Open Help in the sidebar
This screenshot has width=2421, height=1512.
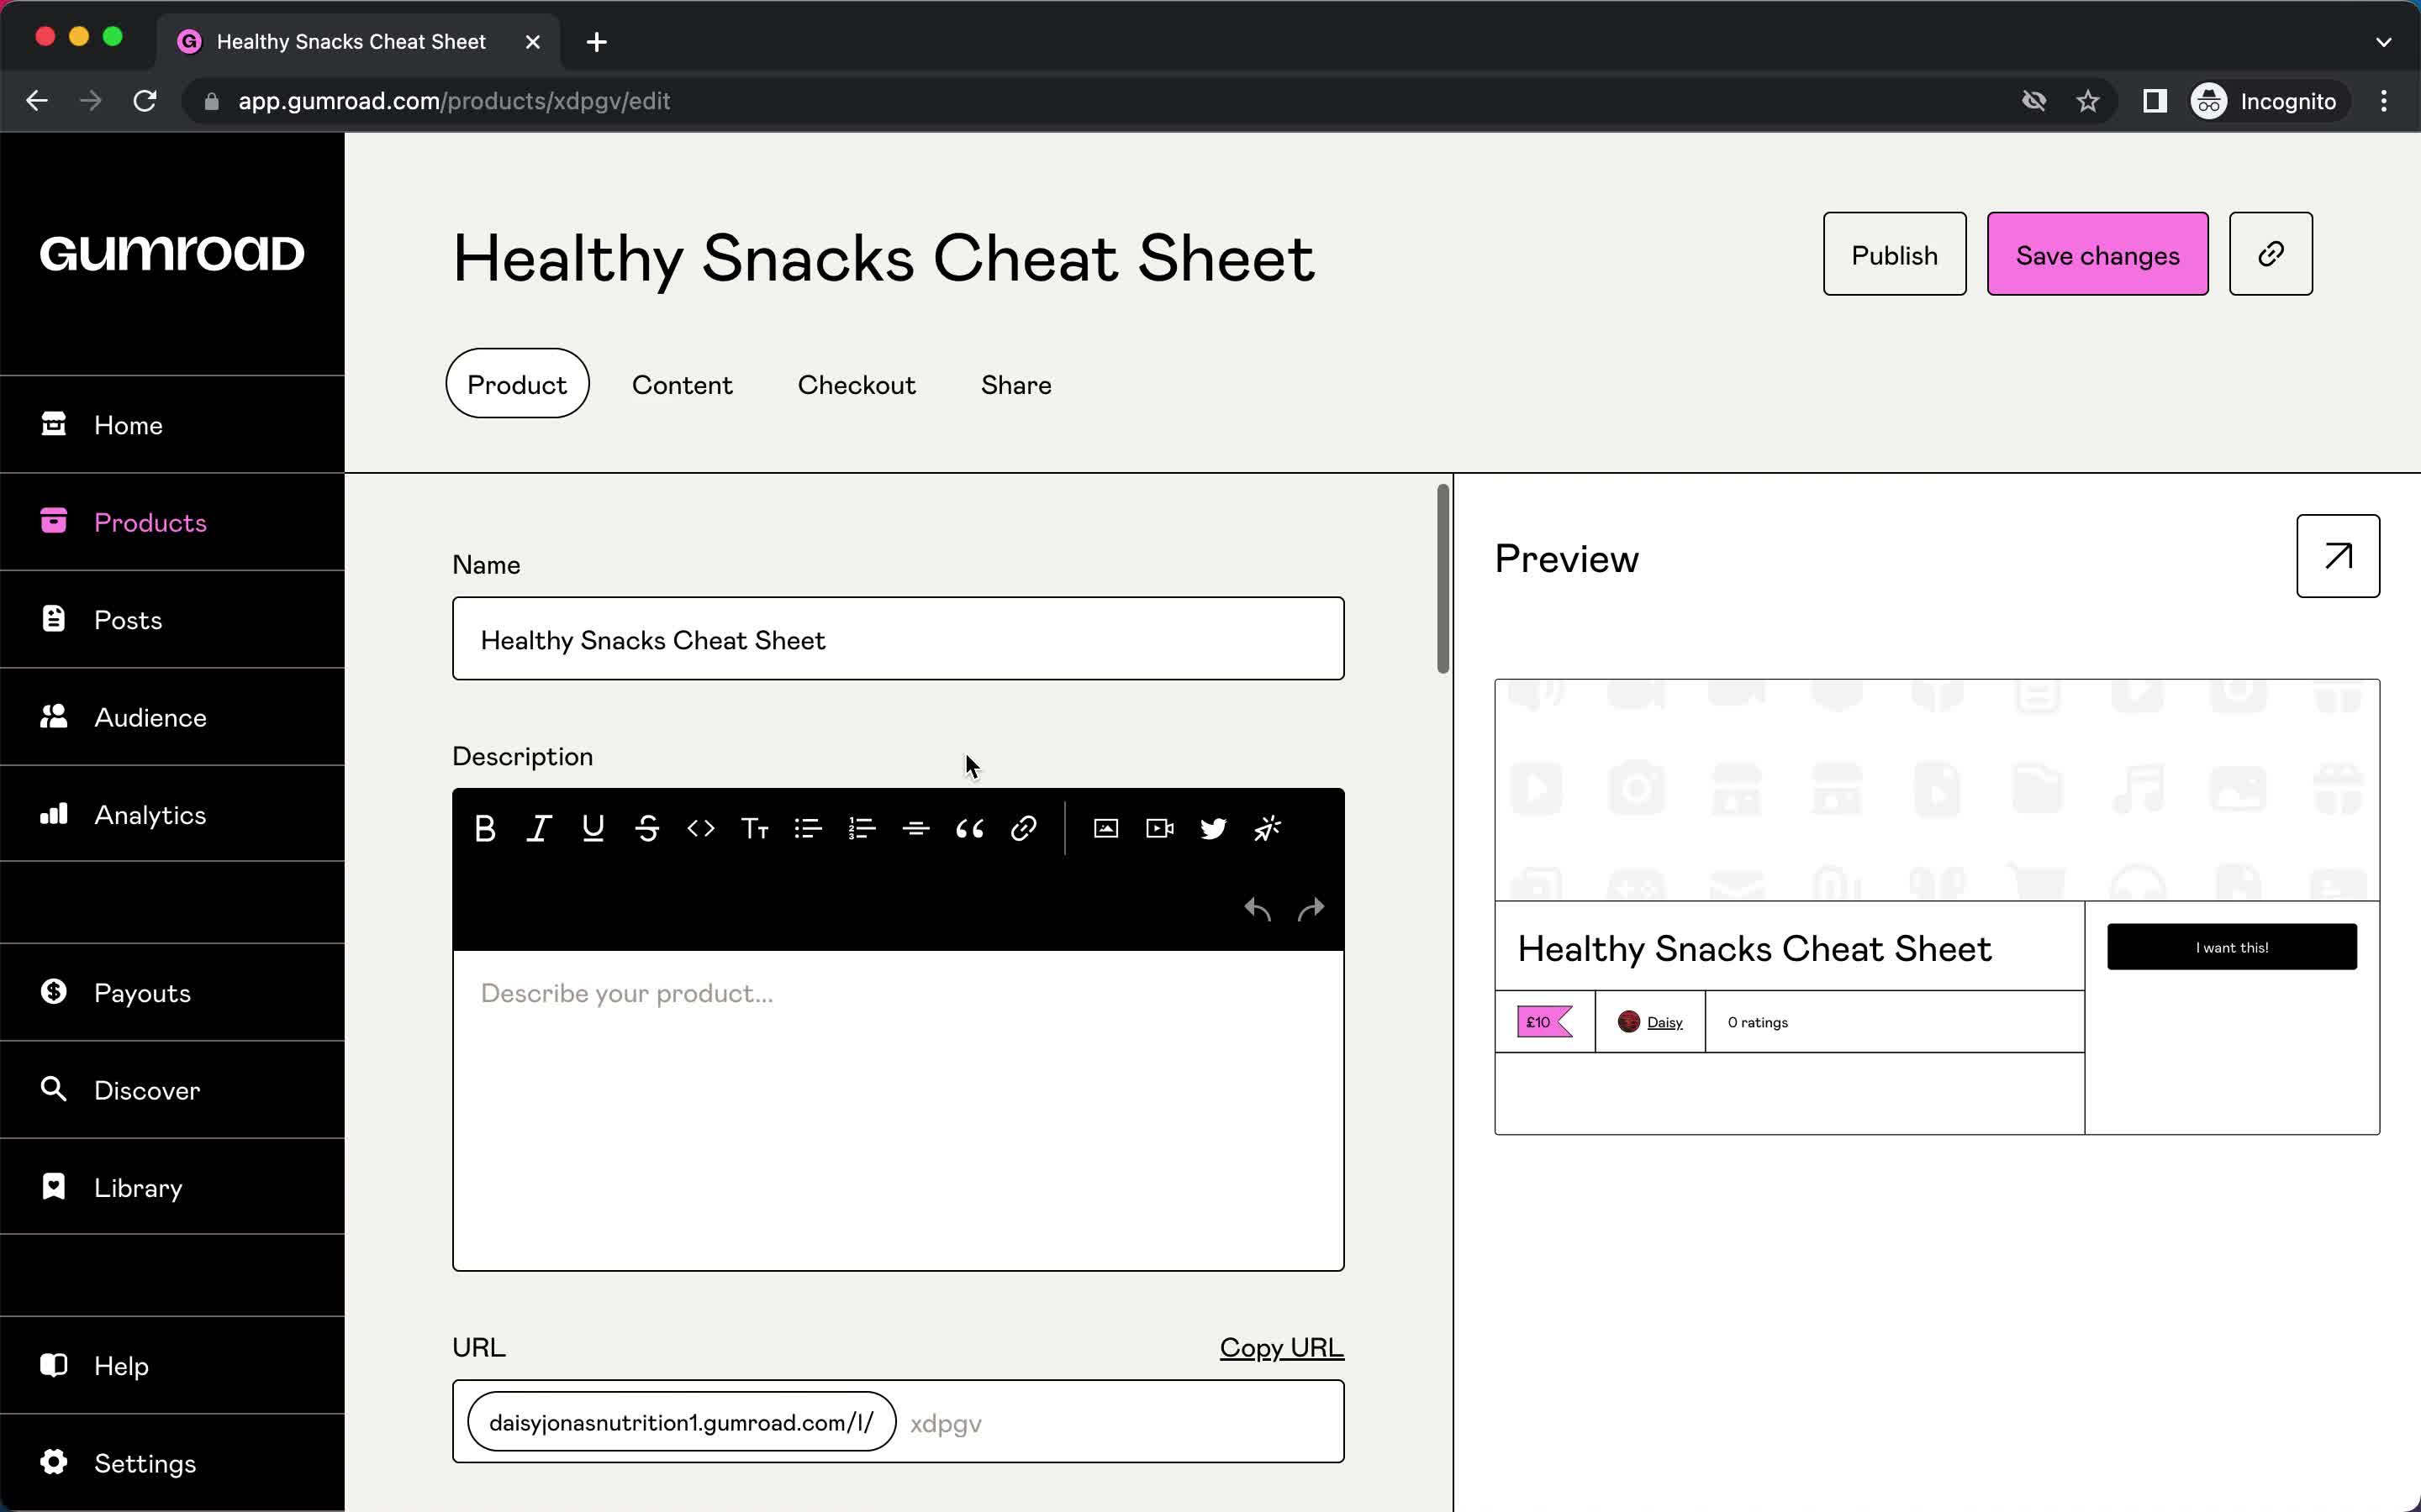pos(172,1366)
